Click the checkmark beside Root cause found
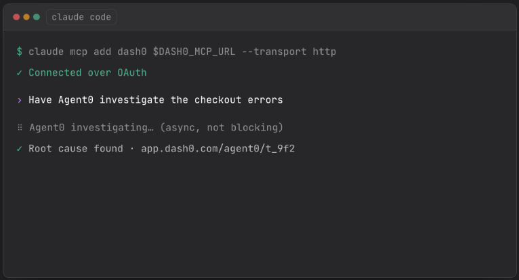 coord(19,149)
